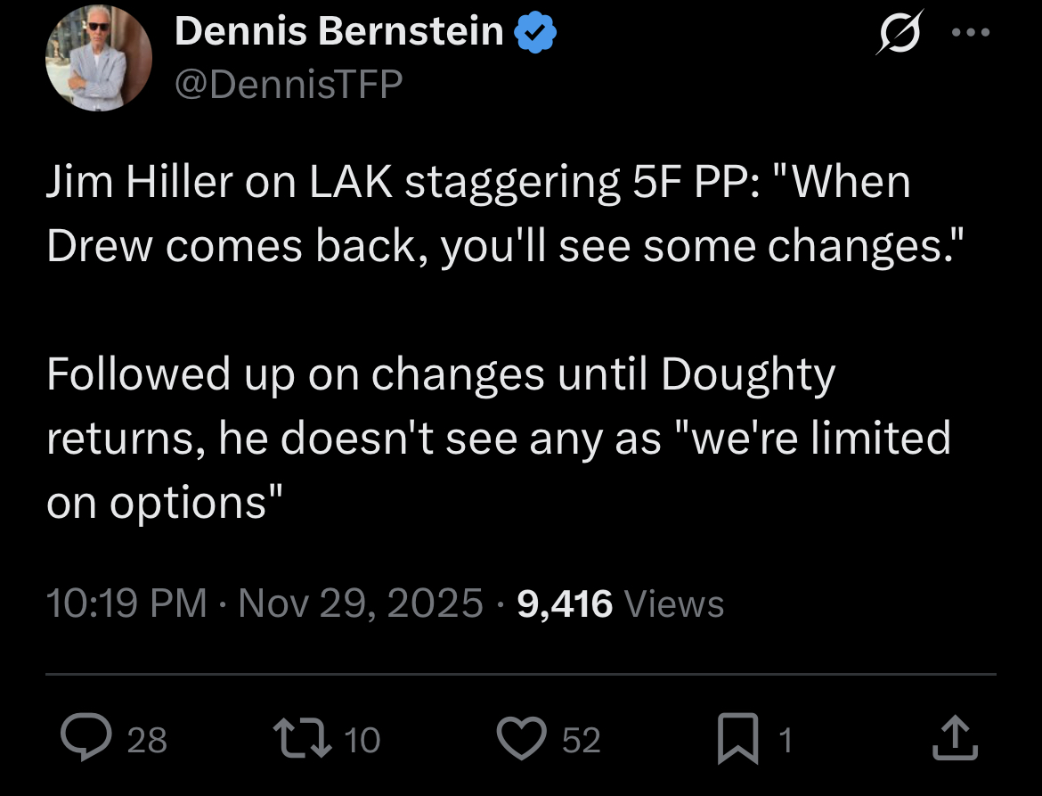
Task: Select the Jim Hiller quote paragraph
Action: tap(479, 214)
